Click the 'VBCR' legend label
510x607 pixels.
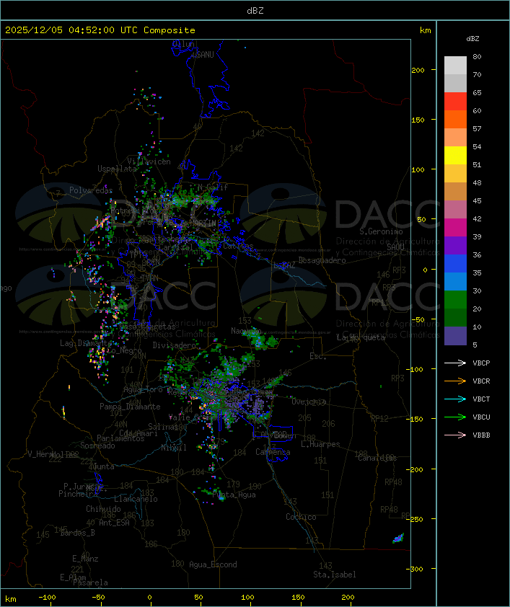(481, 381)
